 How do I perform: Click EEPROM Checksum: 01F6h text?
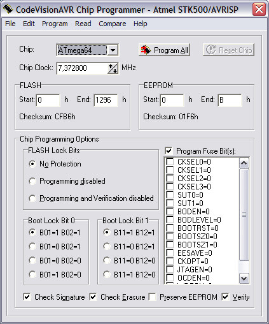[x=171, y=117]
